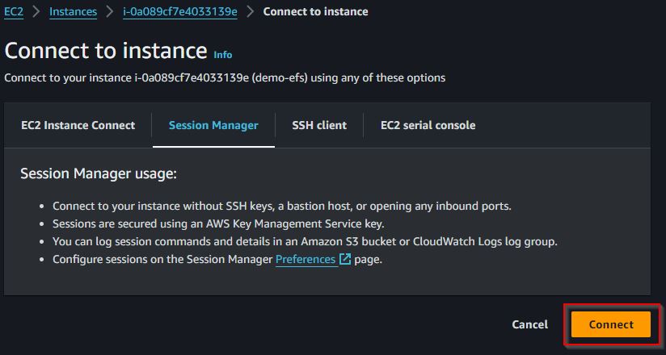The image size is (666, 355).
Task: Go to the EC2 breadcrumb link
Action: (14, 12)
